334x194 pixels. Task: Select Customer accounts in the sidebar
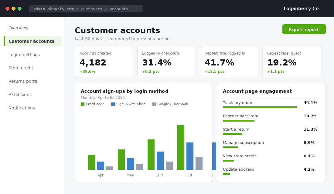pyautogui.click(x=32, y=41)
